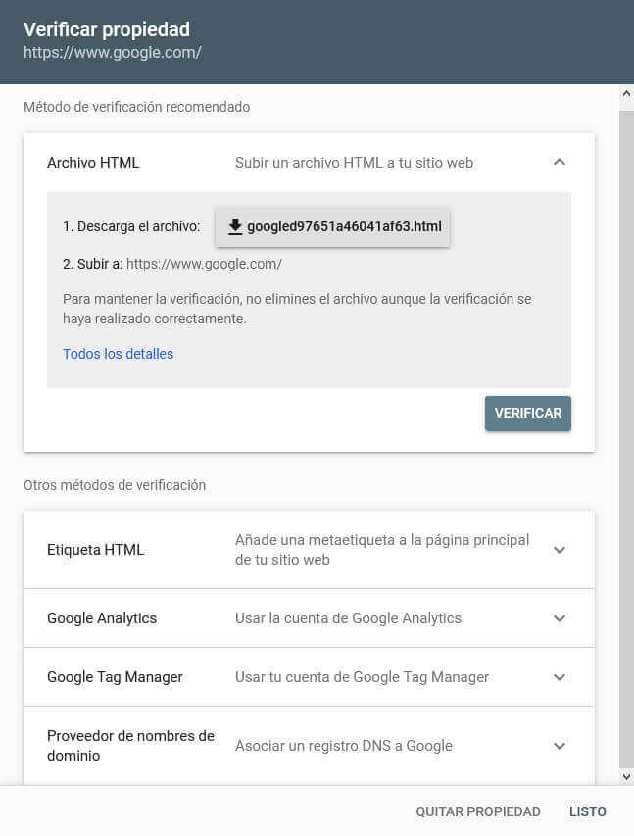Click the download arrow icon for the HTML file

234,226
